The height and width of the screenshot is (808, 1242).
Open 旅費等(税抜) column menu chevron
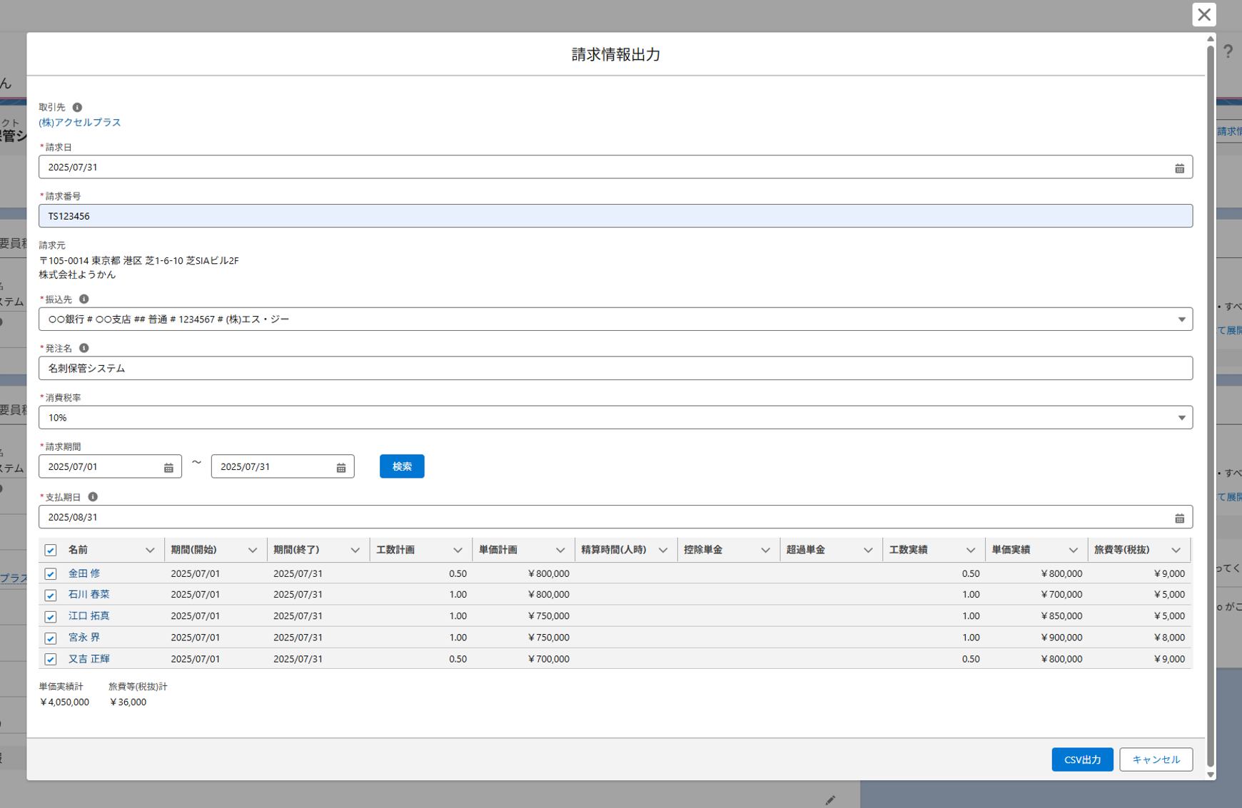(1176, 550)
